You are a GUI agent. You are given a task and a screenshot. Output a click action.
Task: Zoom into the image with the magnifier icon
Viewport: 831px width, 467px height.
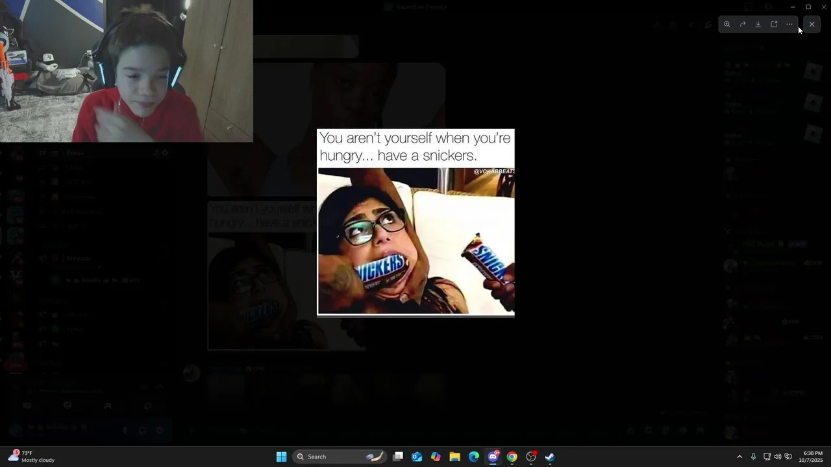point(727,25)
